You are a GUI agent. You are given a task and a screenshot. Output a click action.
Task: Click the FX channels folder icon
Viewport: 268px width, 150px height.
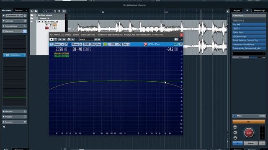pyautogui.click(x=32, y=18)
